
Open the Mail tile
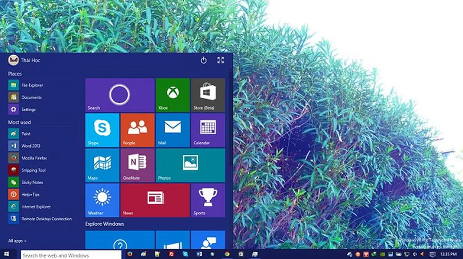click(x=173, y=130)
